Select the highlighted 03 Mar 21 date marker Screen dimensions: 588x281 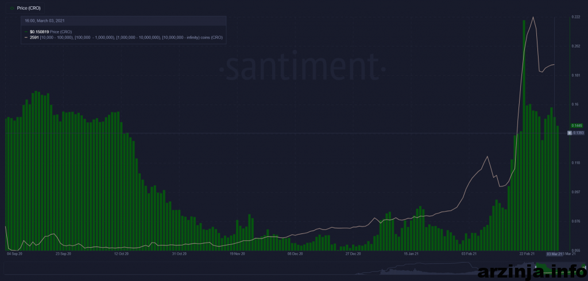pyautogui.click(x=554, y=253)
